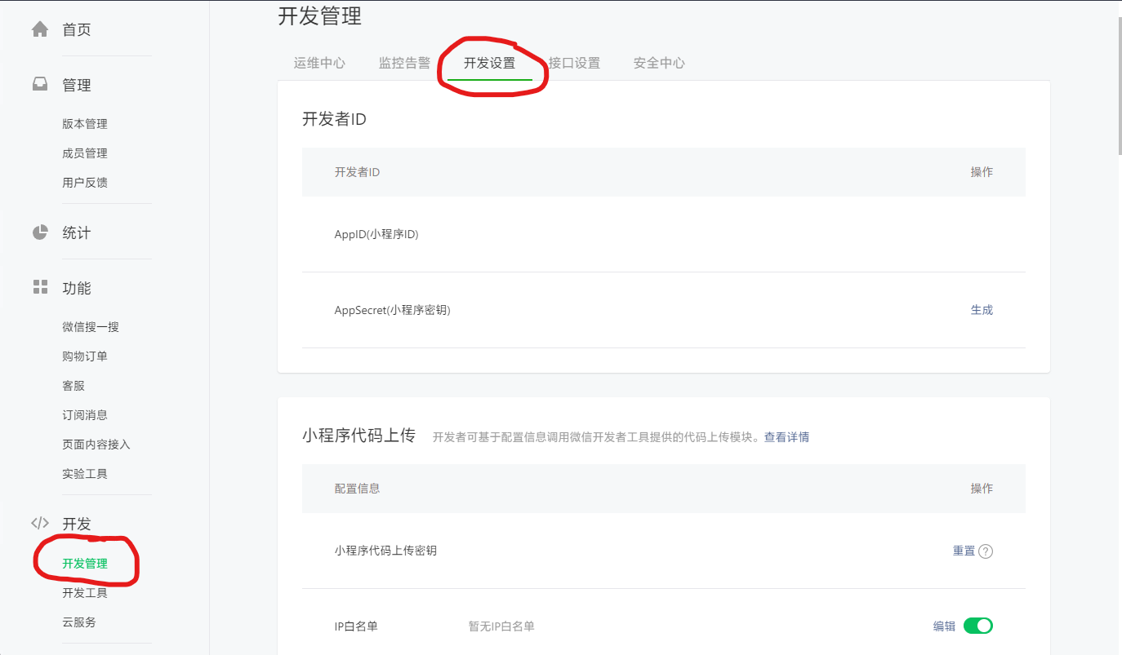Click the AppSecret(小程序密钥) row label
The image size is (1122, 655).
click(x=393, y=310)
